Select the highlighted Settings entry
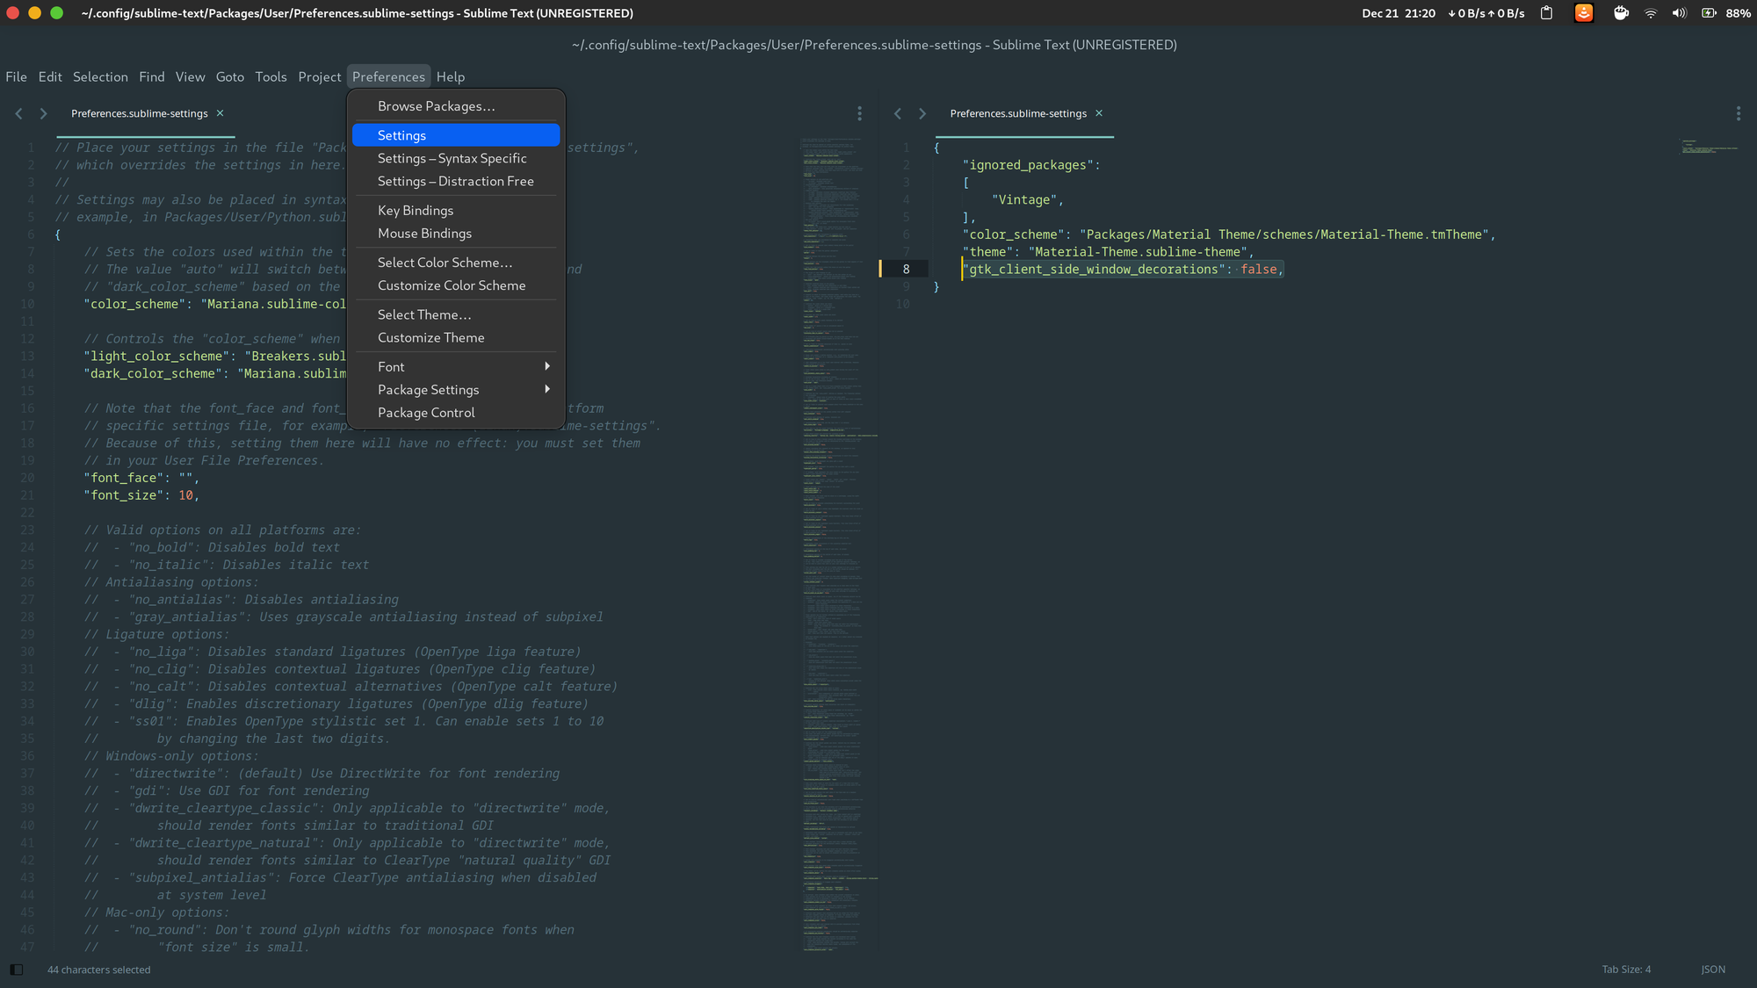1757x988 pixels. (456, 135)
